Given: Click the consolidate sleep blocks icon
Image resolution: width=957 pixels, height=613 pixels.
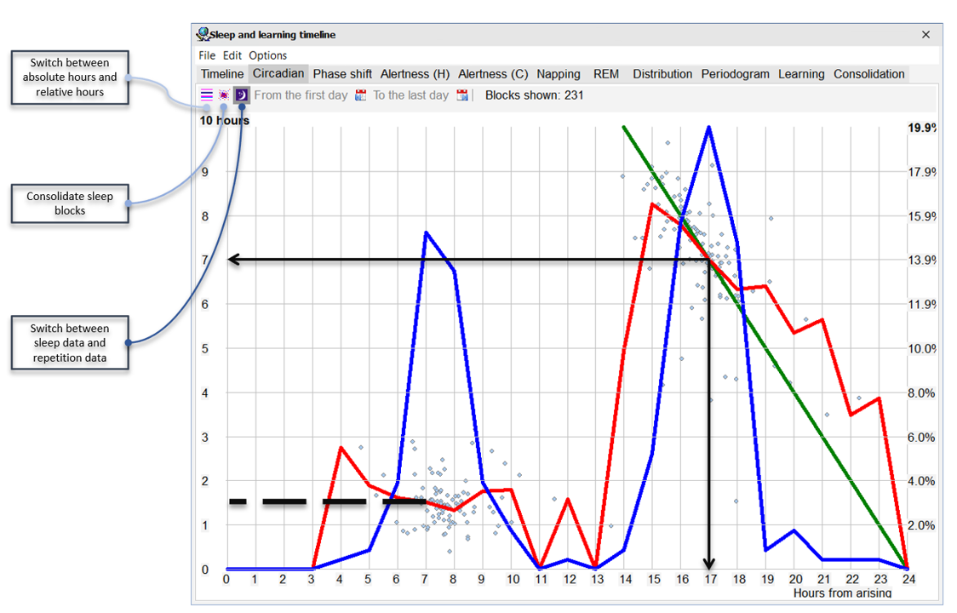Looking at the screenshot, I should 224,95.
